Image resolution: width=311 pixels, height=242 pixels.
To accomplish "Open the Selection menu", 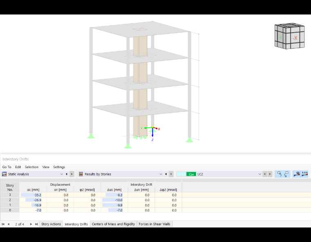I will 32,167.
